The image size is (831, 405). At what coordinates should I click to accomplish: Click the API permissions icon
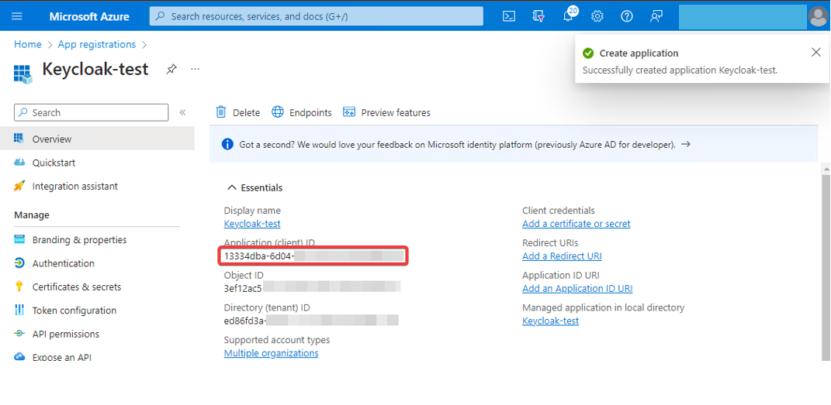click(19, 334)
